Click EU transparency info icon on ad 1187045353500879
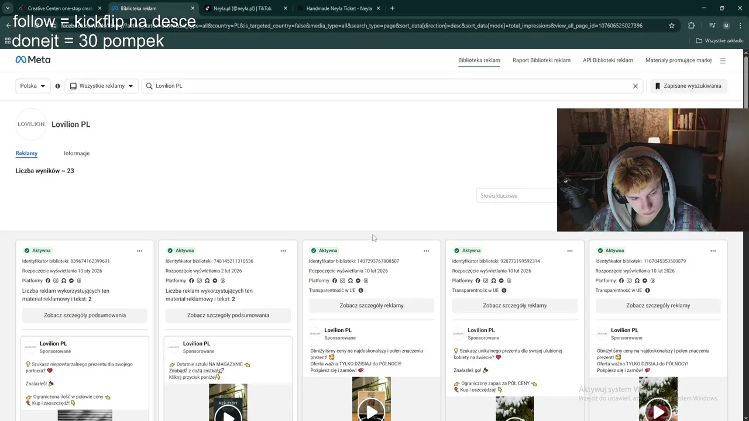The height and width of the screenshot is (421, 749). coord(647,291)
